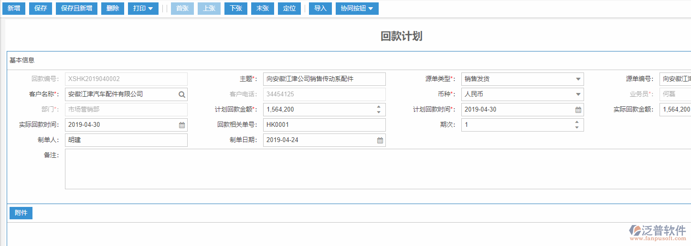Open the 打印 print dropdown menu
Screen dimensions: 691x246
pyautogui.click(x=143, y=9)
